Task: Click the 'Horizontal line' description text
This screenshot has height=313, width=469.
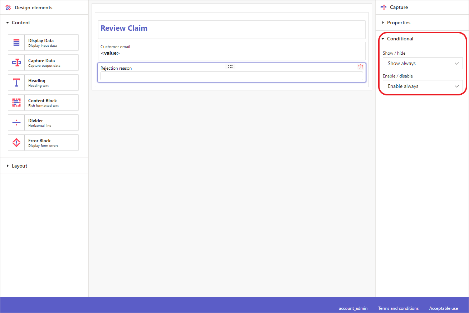Action: coord(40,126)
